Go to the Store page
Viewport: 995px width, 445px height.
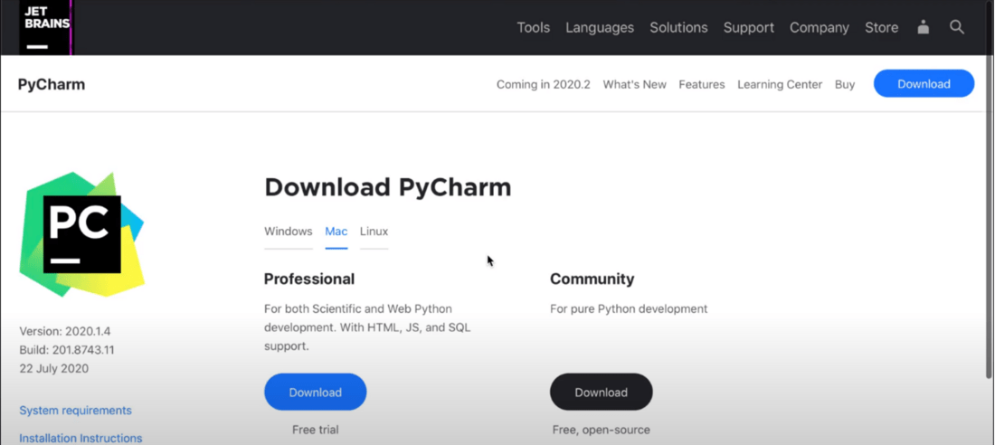click(x=881, y=28)
